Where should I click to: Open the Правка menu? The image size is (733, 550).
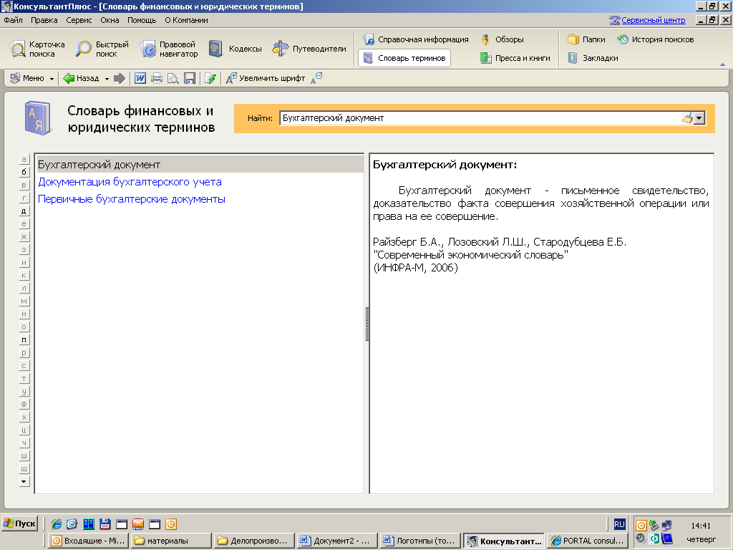tap(44, 20)
